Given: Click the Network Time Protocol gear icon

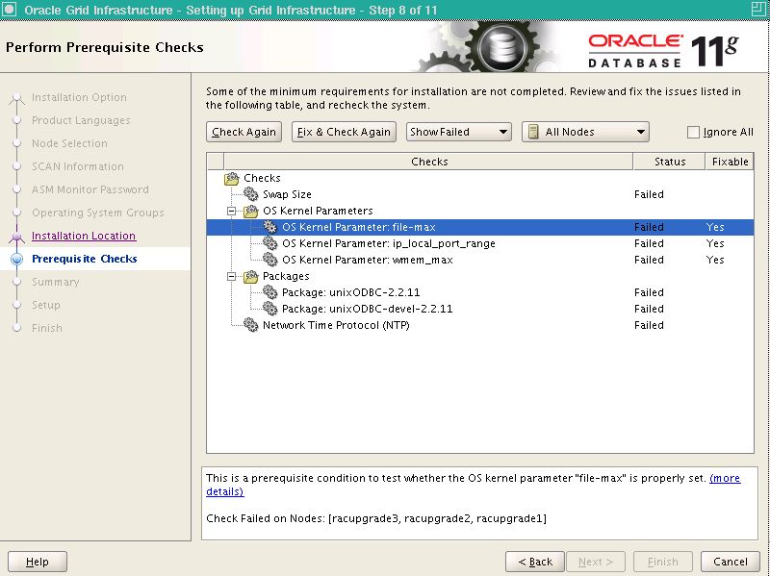Looking at the screenshot, I should [x=251, y=325].
